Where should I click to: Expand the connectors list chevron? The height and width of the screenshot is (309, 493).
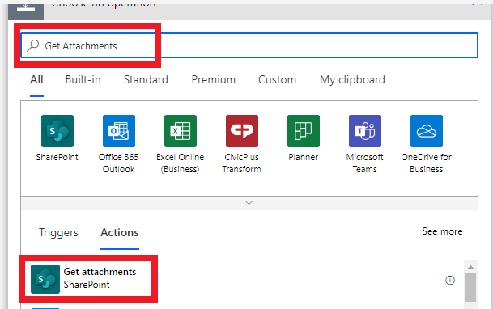click(249, 203)
